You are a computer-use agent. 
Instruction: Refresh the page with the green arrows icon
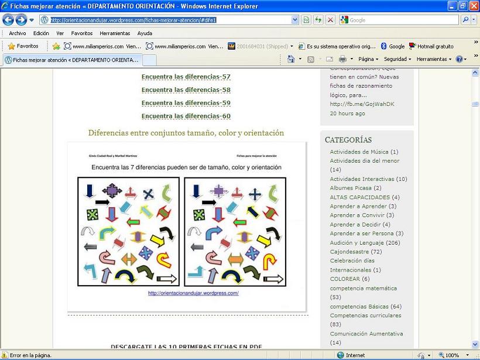point(318,20)
